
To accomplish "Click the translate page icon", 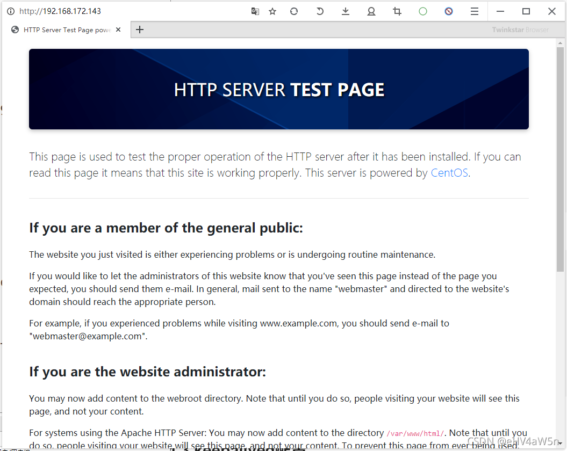I will tap(255, 12).
